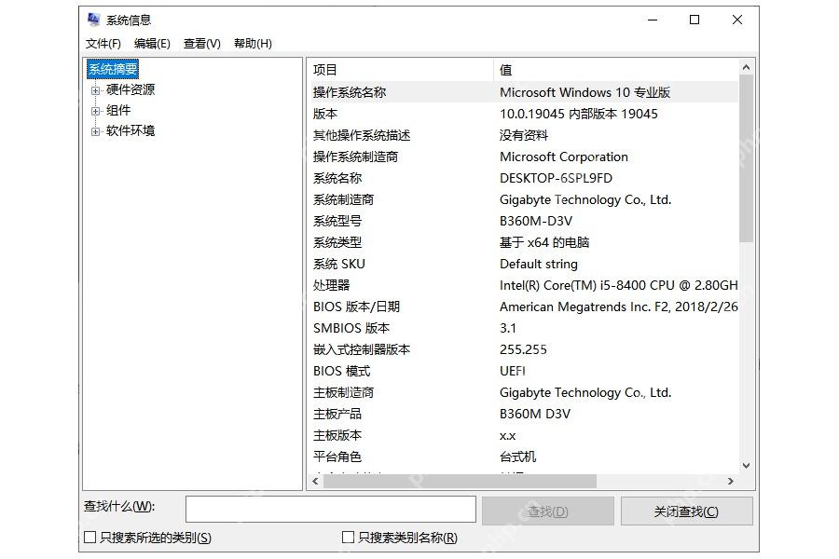Screen dimensions: 839x559
Task: Select the 系统类型 row label
Action: click(x=337, y=242)
